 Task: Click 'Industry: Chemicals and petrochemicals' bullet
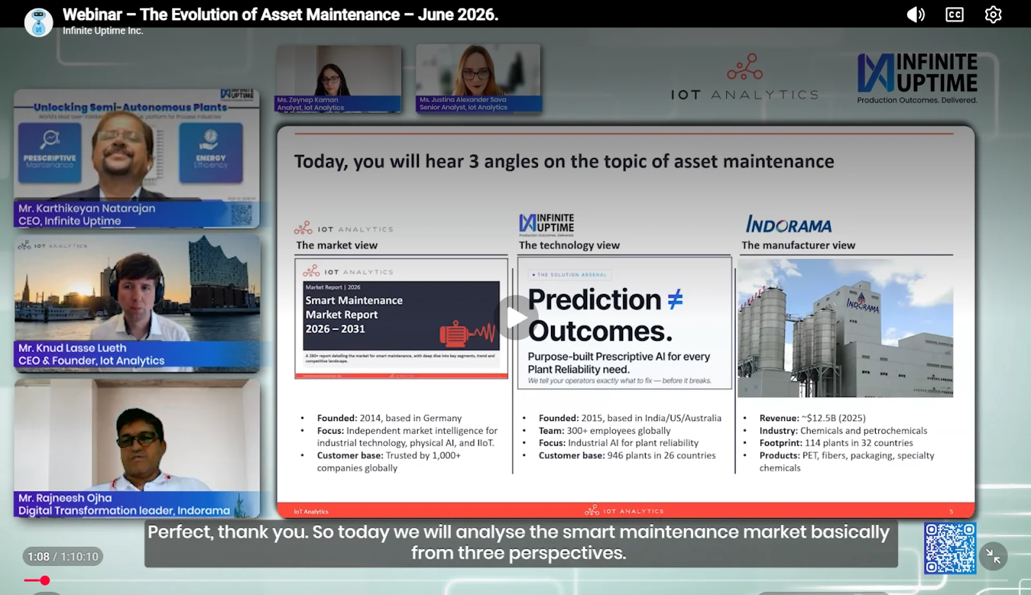pos(843,431)
